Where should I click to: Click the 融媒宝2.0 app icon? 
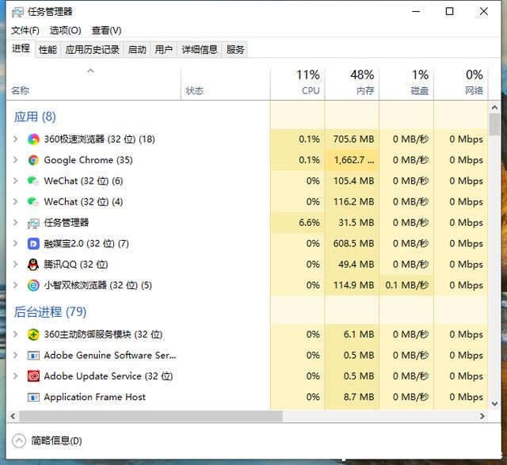pos(33,243)
